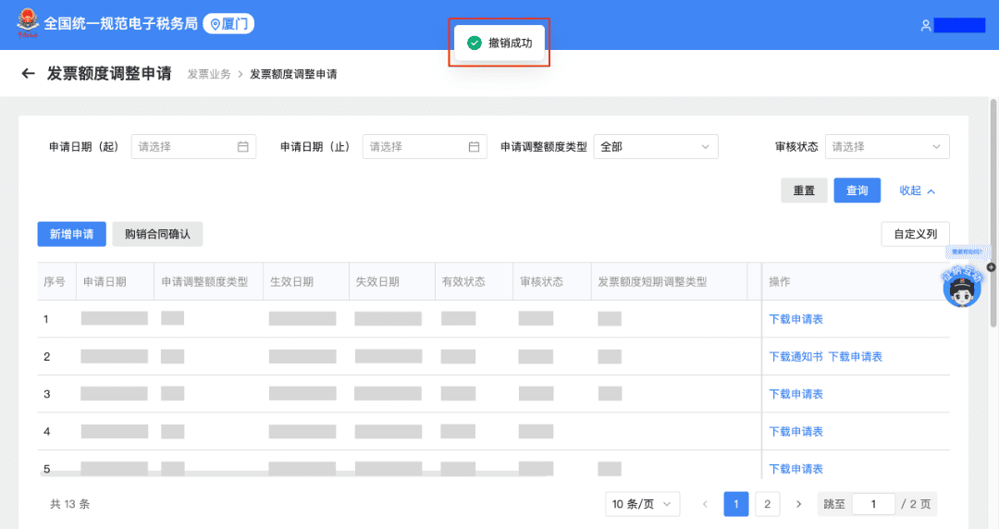The image size is (999, 529).
Task: Open calendar icon in 申请日期（止） field
Action: [x=475, y=146]
